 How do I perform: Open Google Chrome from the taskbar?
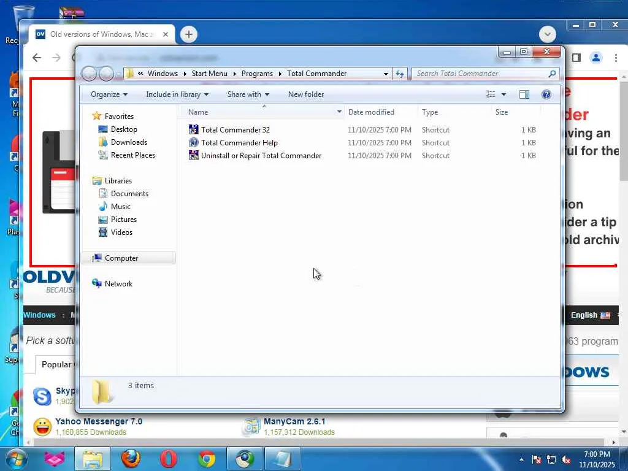[x=207, y=459]
